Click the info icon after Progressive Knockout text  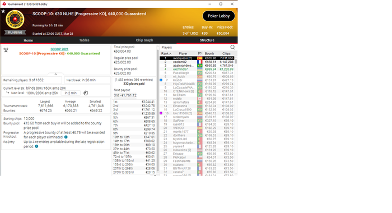pyautogui.click(x=66, y=137)
